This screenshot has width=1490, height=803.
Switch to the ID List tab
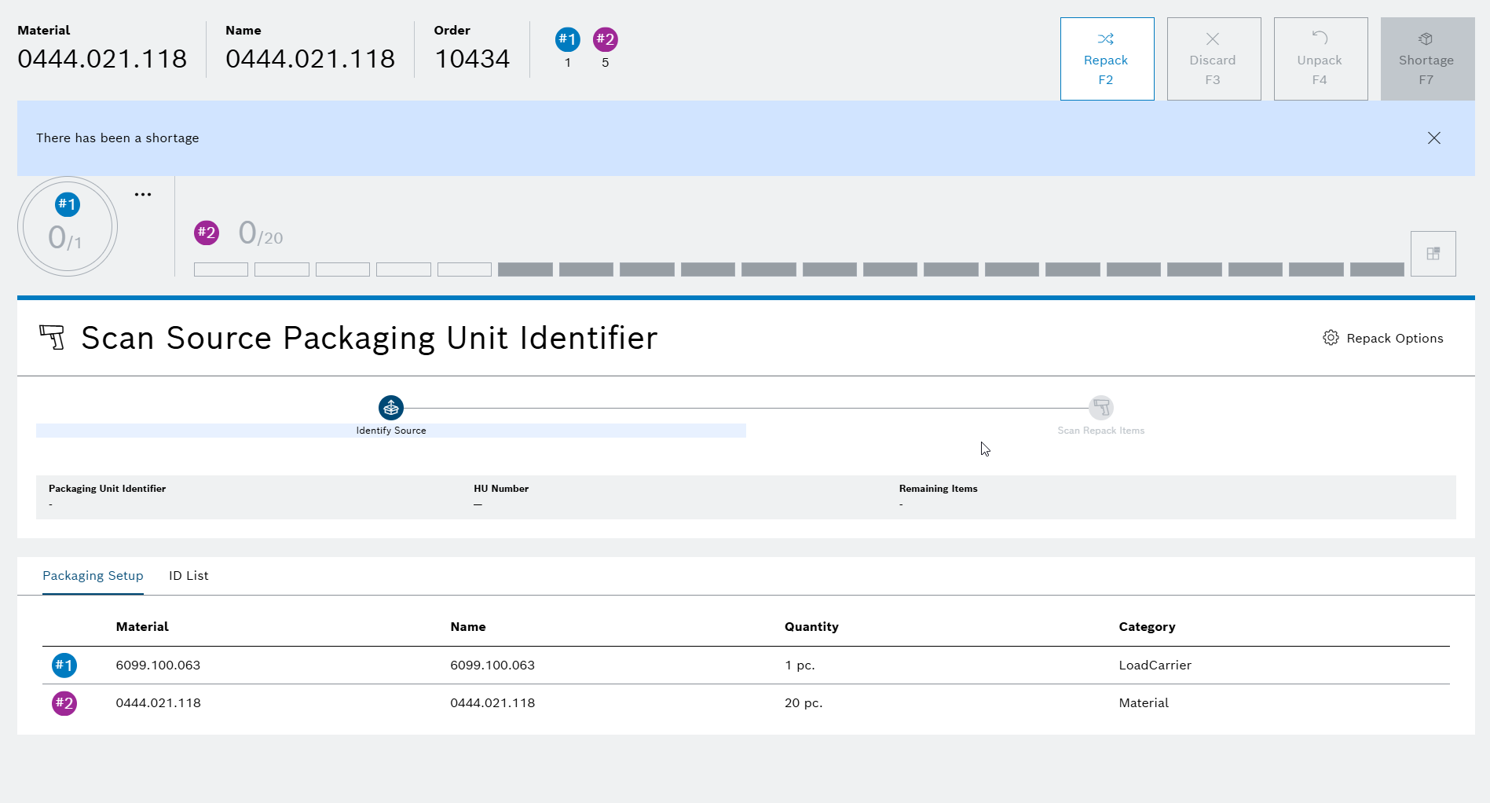(x=189, y=576)
